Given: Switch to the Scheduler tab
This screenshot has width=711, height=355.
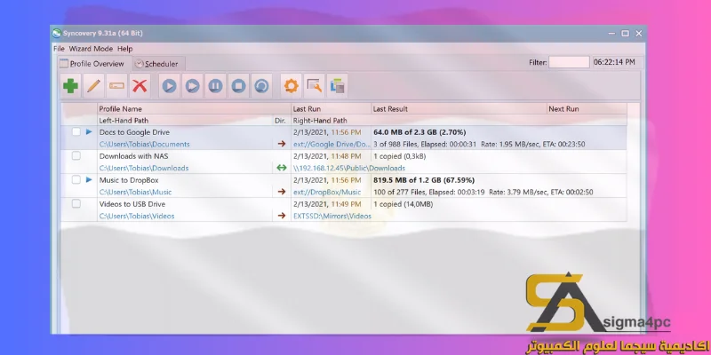Looking at the screenshot, I should (158, 64).
